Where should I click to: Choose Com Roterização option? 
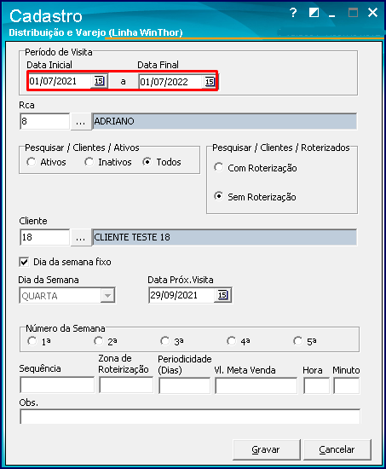(x=219, y=167)
